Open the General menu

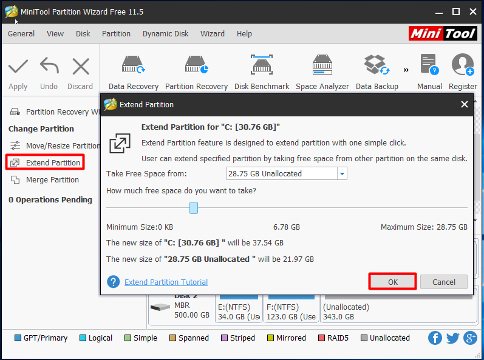(x=21, y=33)
